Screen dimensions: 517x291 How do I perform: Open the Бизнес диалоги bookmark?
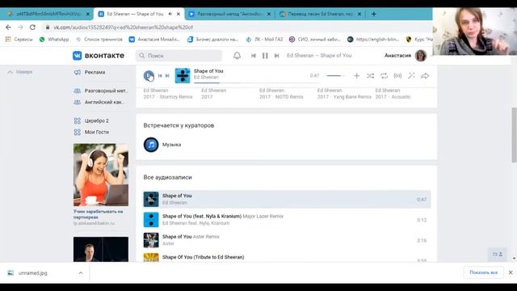click(212, 40)
